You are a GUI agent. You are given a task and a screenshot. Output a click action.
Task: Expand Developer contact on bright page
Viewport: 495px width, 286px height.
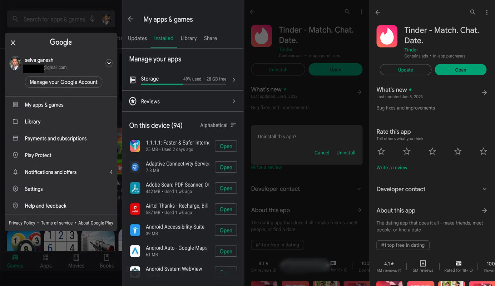point(485,189)
